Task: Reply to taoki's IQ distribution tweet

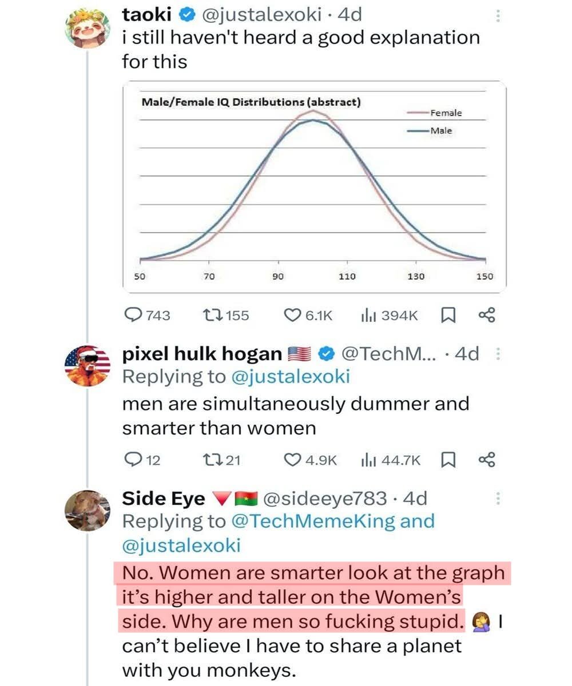Action: tap(134, 315)
